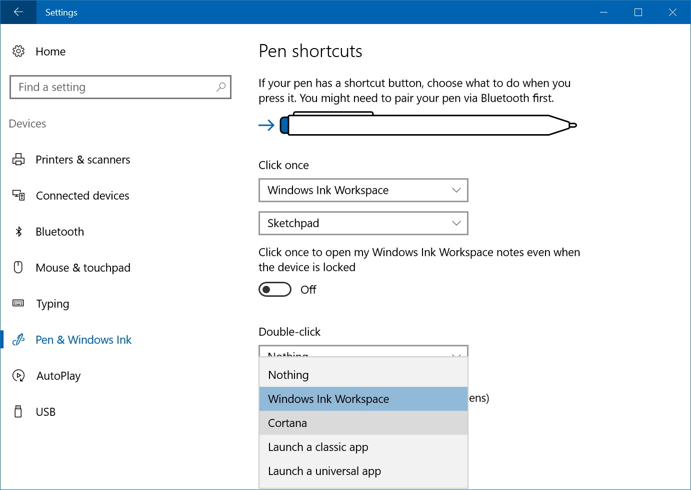Click the USB drive icon
Viewport: 691px width, 490px height.
pyautogui.click(x=18, y=411)
